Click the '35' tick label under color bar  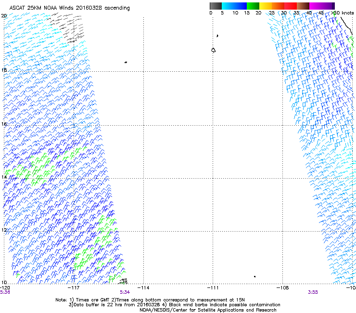click(x=296, y=13)
